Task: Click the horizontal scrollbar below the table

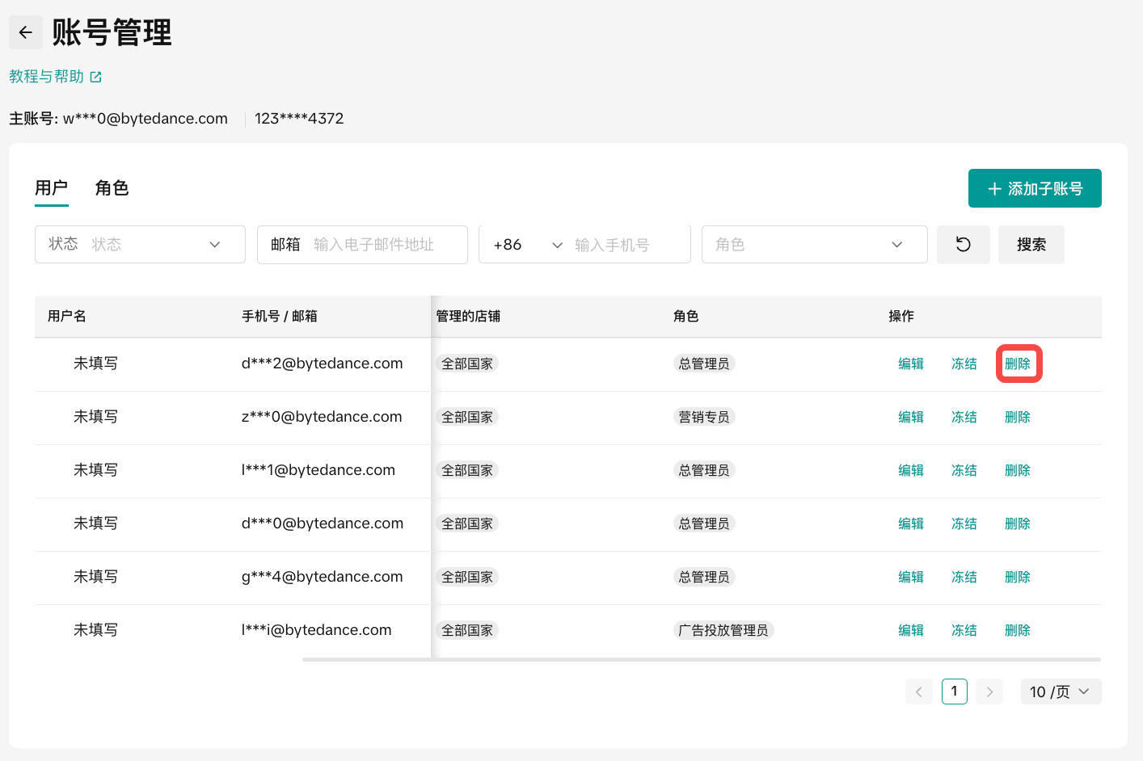Action: pyautogui.click(x=701, y=659)
